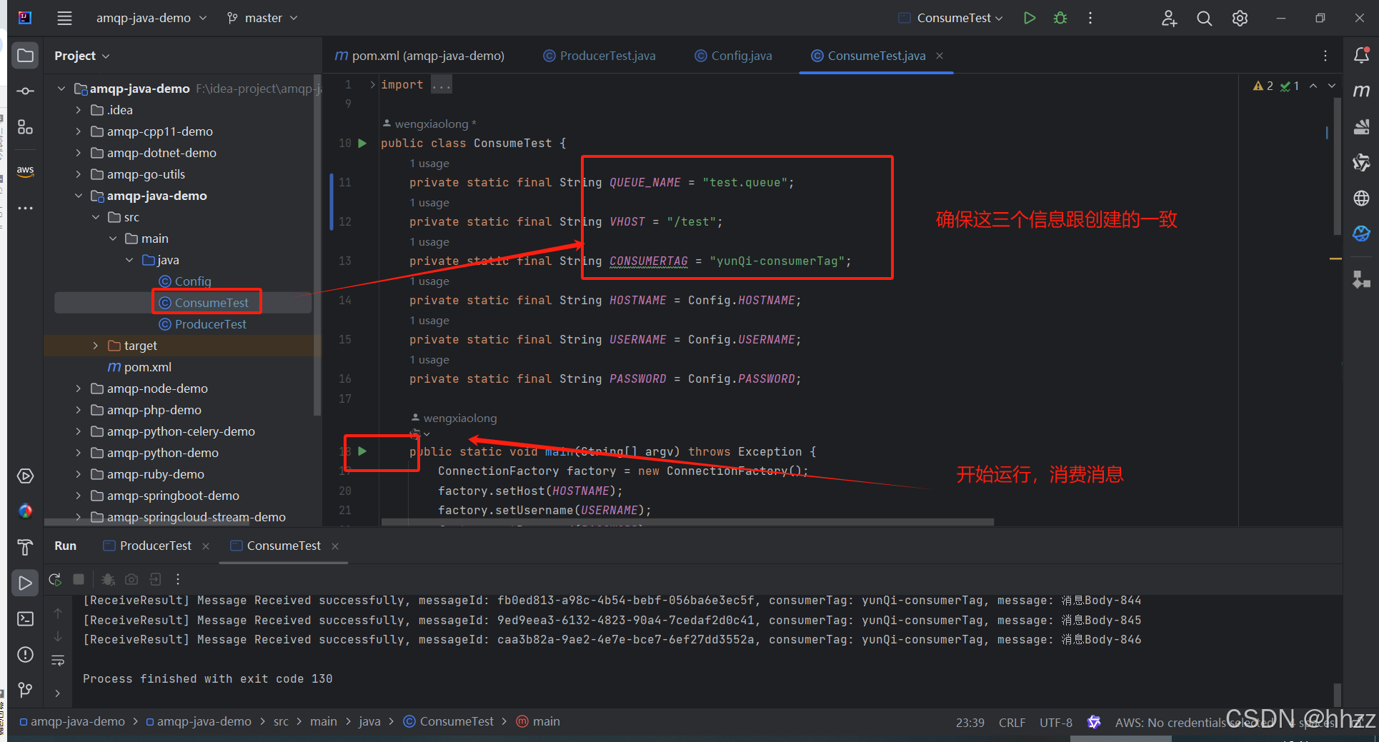Expand the amqp-node-demo folder

coord(79,388)
